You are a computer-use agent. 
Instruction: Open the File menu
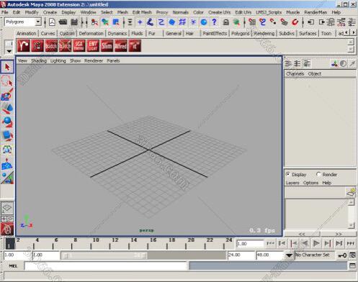(x=5, y=12)
